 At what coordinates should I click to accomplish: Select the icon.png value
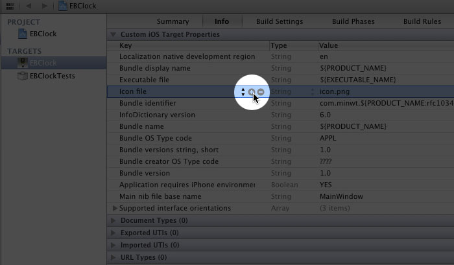pos(335,92)
